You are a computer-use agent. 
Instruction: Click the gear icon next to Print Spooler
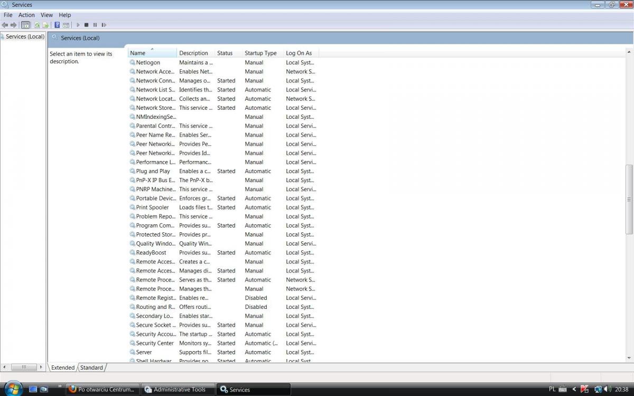tap(133, 208)
